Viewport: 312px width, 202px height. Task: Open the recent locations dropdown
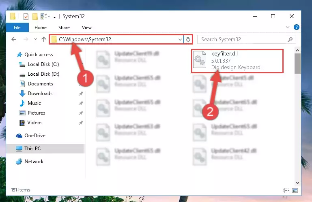tap(35, 39)
